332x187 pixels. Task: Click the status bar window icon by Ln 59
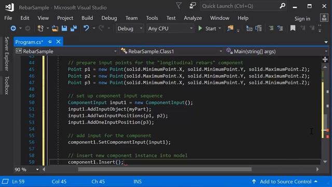pos(5,181)
